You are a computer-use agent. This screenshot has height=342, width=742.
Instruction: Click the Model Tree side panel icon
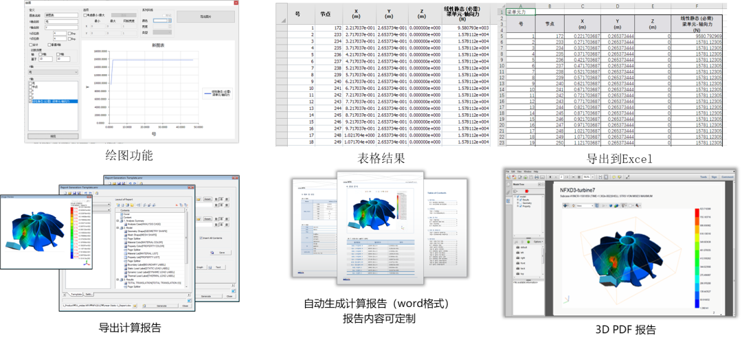pos(508,201)
